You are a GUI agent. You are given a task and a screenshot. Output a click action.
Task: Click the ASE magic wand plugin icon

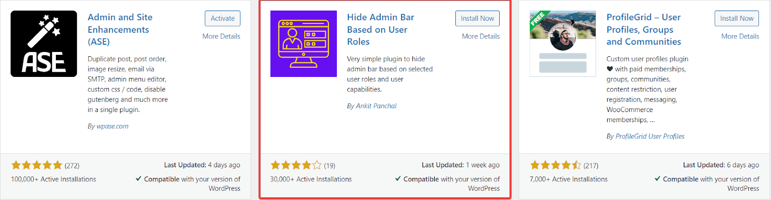point(44,44)
